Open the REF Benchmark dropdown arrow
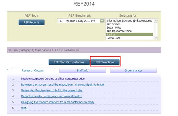Image resolution: width=178 pixels, height=116 pixels. point(102,21)
